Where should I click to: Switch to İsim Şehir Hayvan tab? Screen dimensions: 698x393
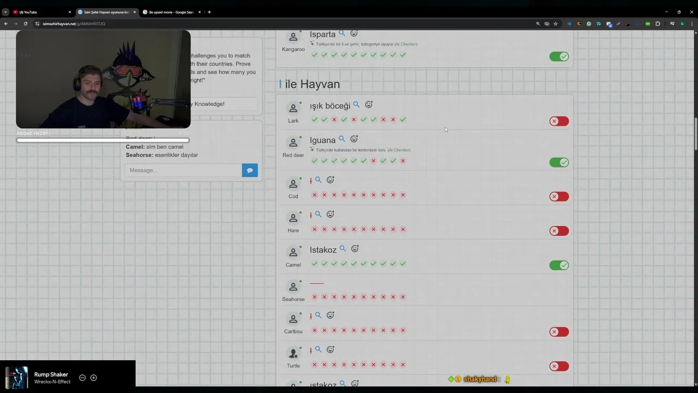106,12
